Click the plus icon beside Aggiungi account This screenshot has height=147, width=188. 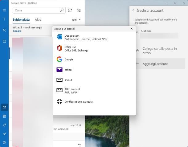pos(137,63)
